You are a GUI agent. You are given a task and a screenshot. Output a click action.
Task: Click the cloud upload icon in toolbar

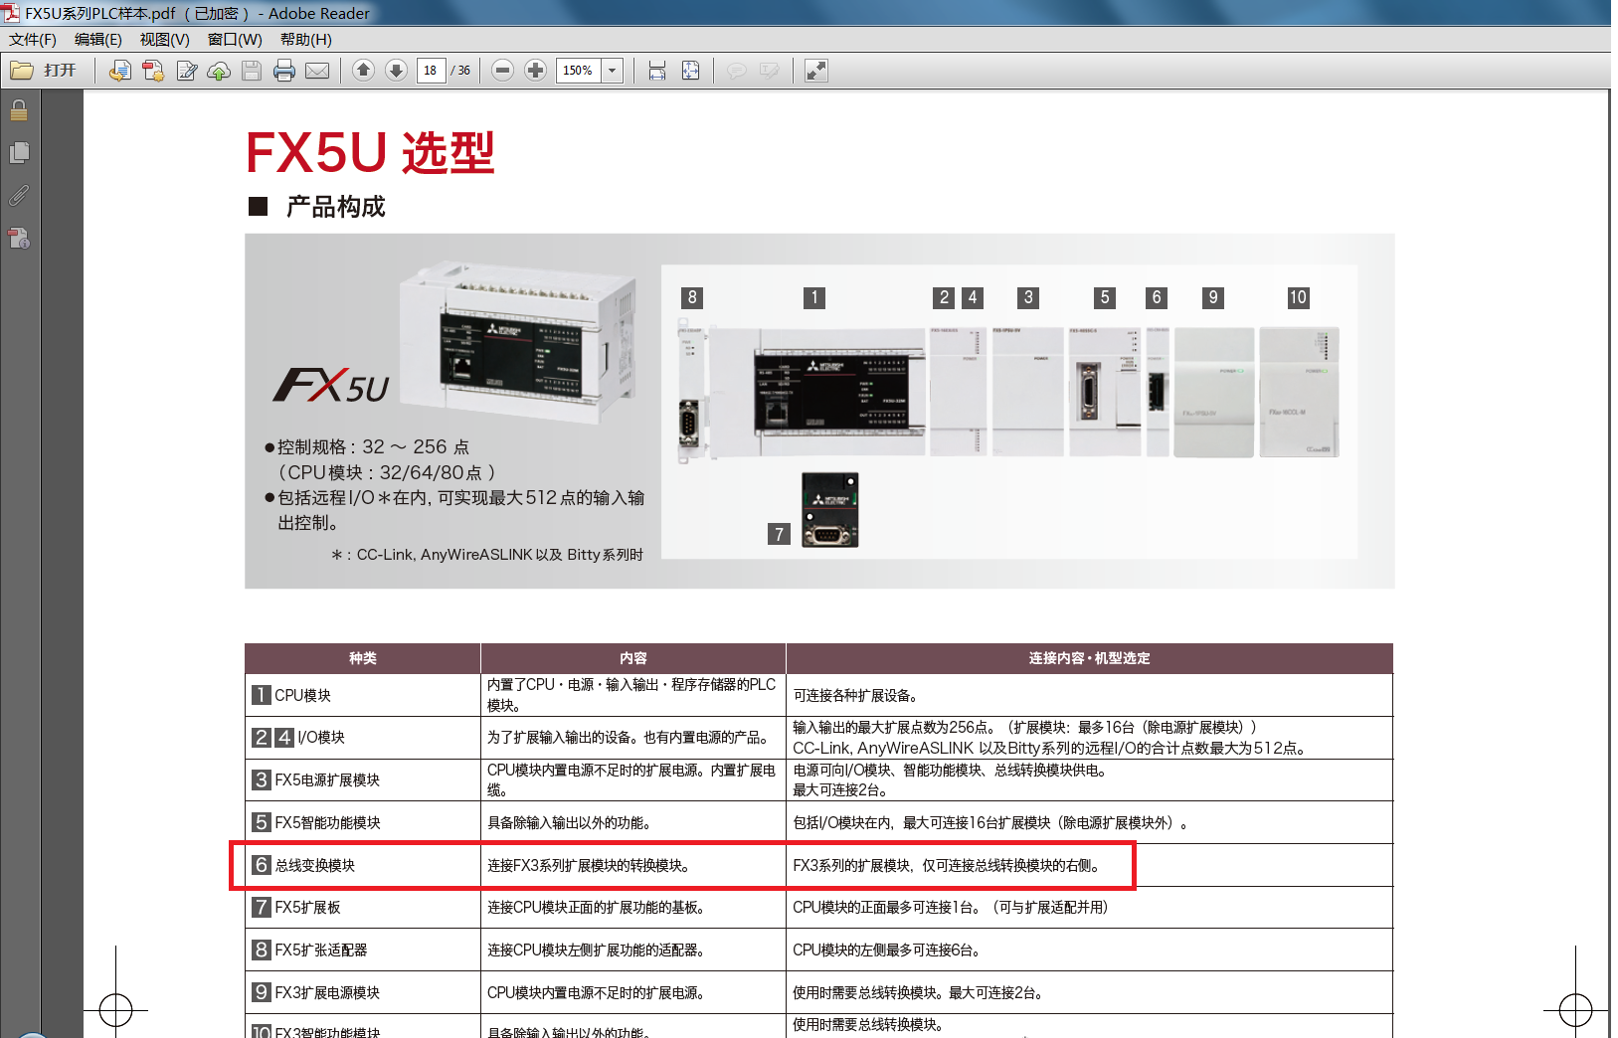click(219, 71)
